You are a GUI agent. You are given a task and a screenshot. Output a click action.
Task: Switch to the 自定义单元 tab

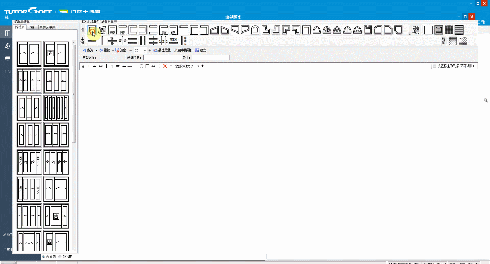click(47, 27)
